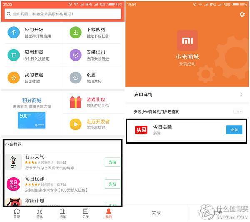Tap 打开 to open the installed app
Viewport: 250px width, 222px height.
218,213
